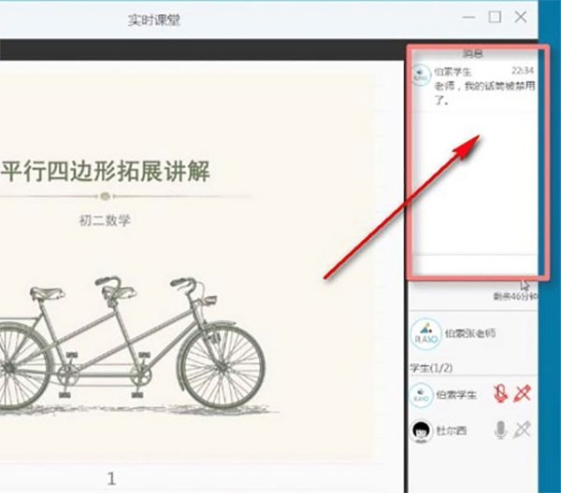Click the chat message input box
The image size is (561, 493).
pos(475,265)
